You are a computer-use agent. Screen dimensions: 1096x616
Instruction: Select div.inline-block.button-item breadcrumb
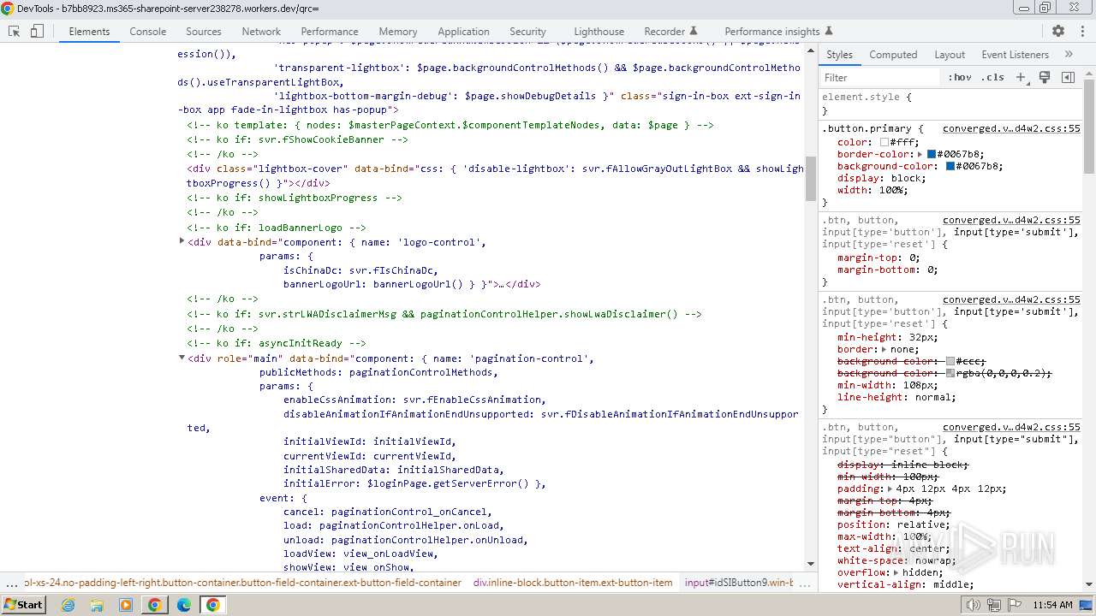click(x=573, y=583)
